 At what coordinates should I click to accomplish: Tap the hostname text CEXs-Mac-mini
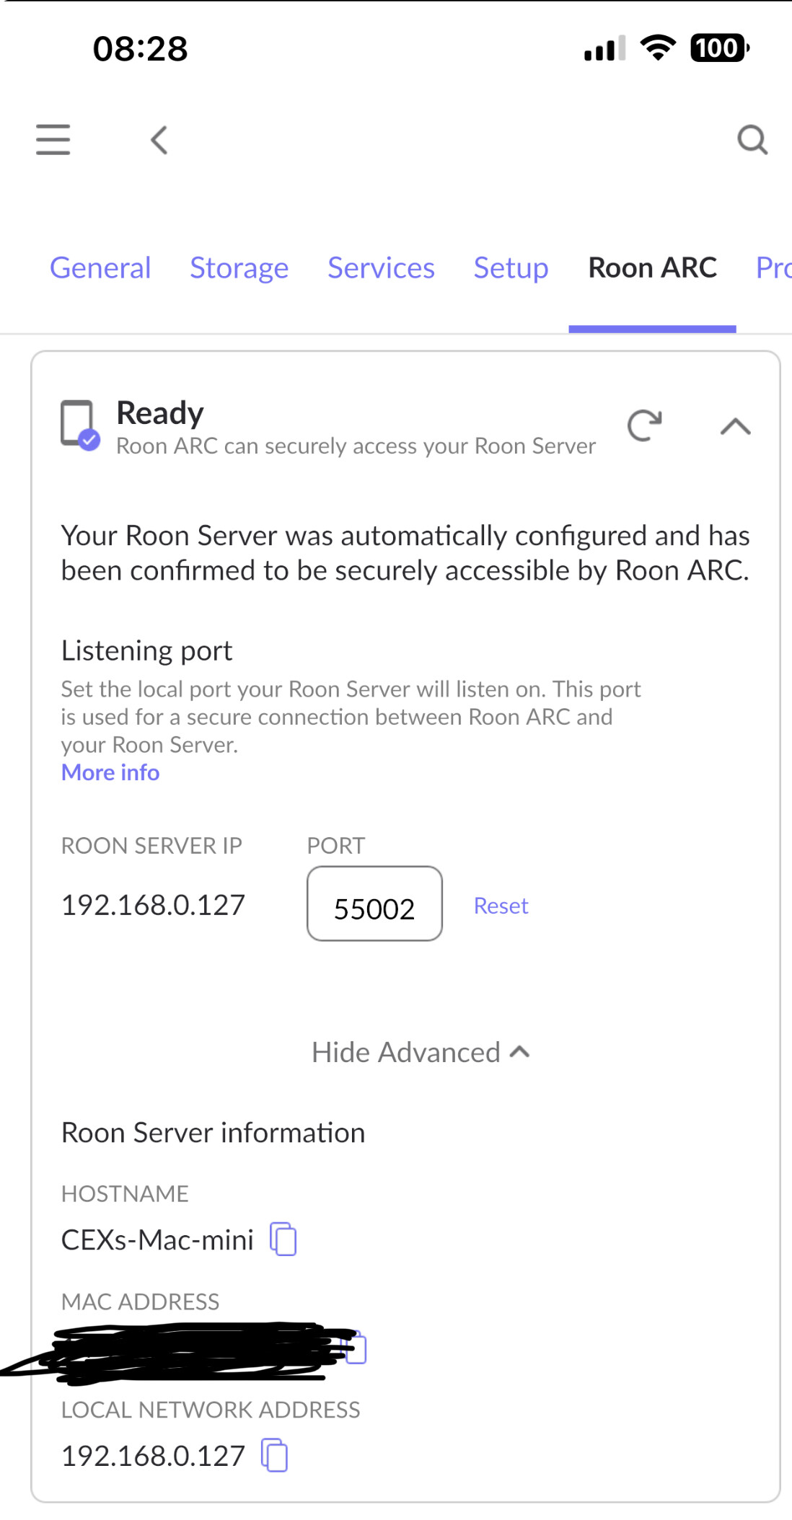[157, 1240]
